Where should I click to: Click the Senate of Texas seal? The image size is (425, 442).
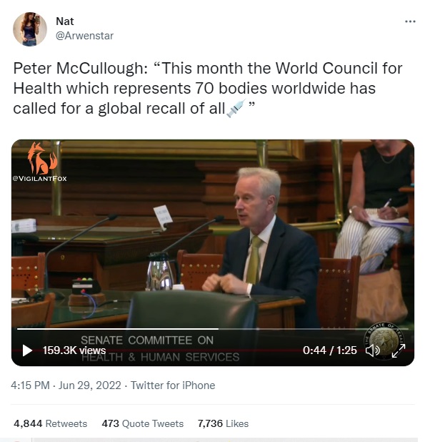point(384,340)
